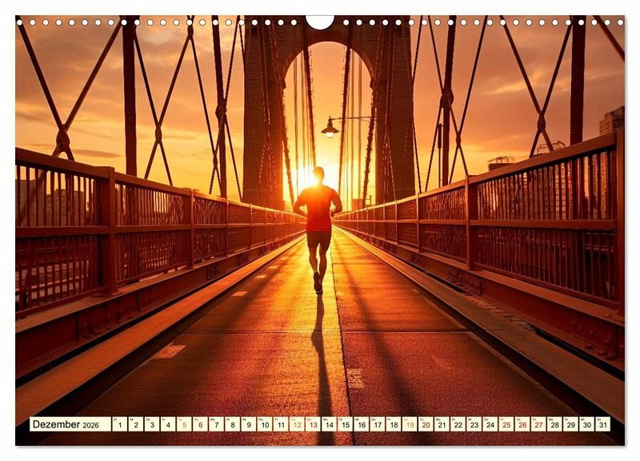Image resolution: width=640 pixels, height=461 pixels.
Task: Select Sunday day 27 in calendar strip
Action: tap(538, 424)
